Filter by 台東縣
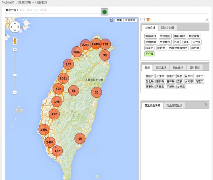The height and width of the screenshot is (180, 213). [x=181, y=87]
